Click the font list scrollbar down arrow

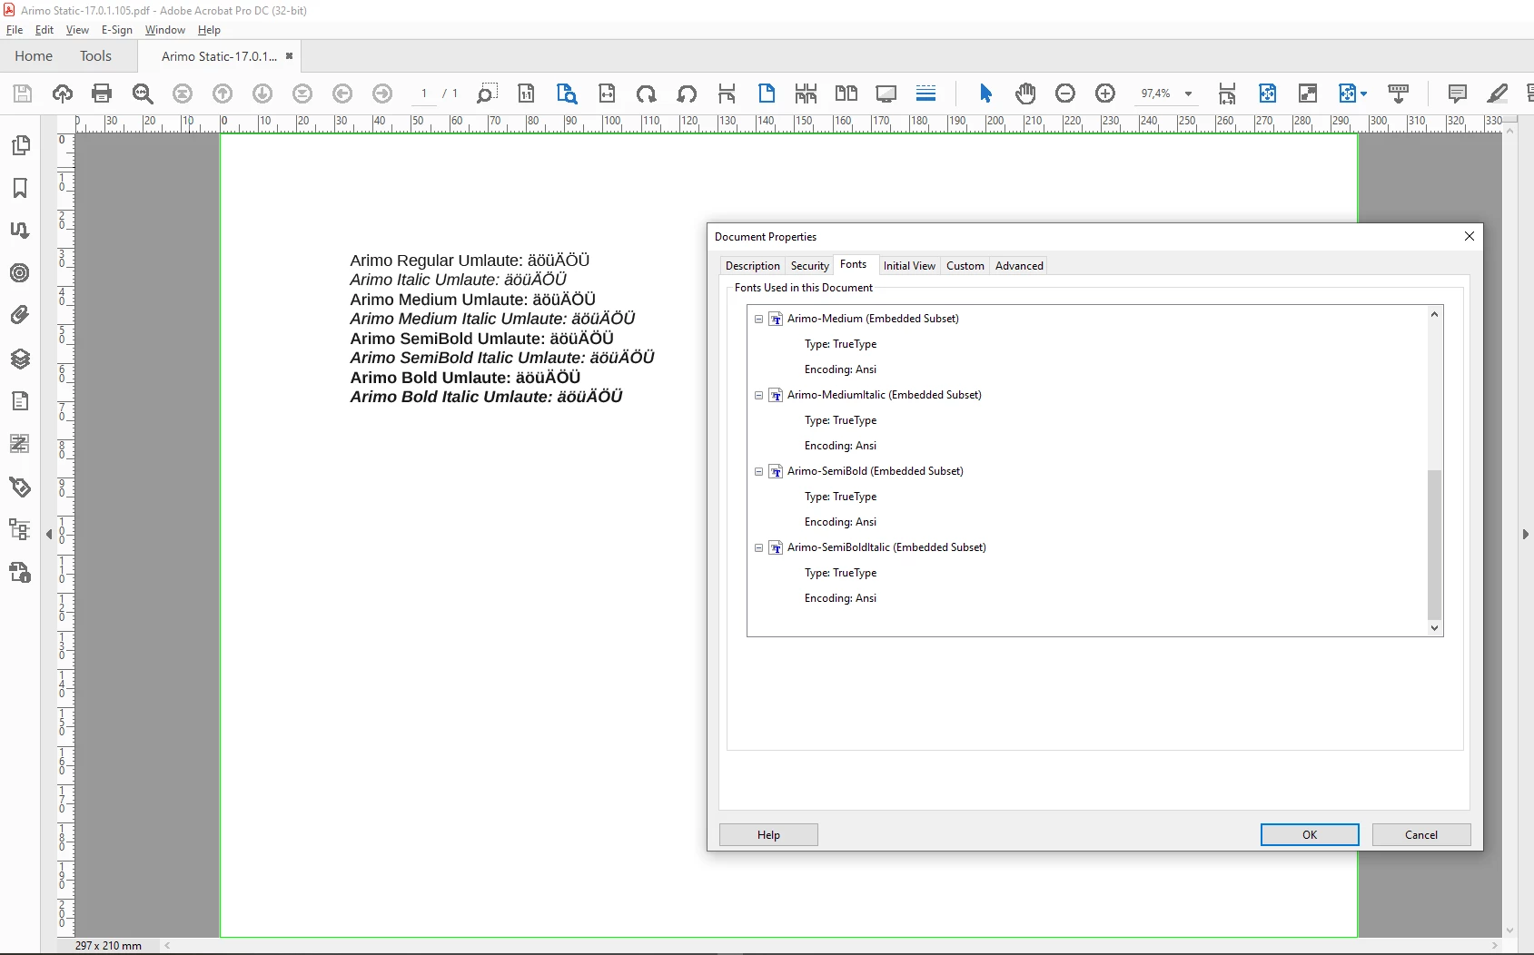click(x=1435, y=628)
